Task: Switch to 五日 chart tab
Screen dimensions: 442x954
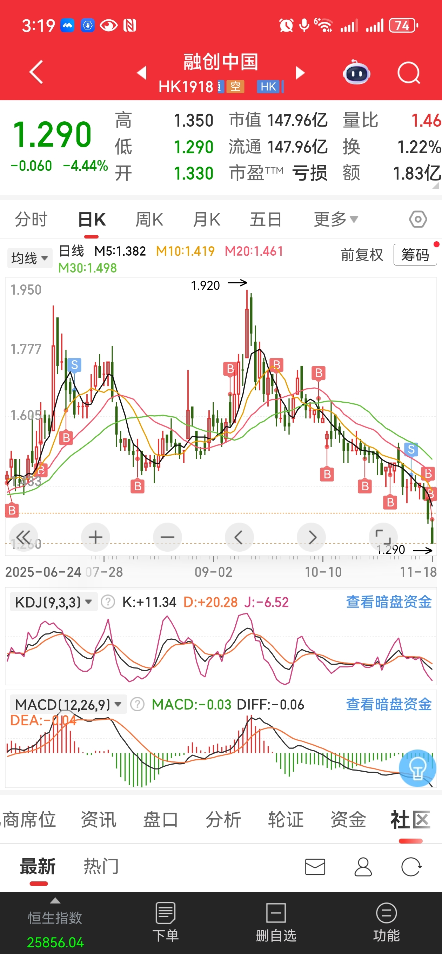Action: point(266,219)
